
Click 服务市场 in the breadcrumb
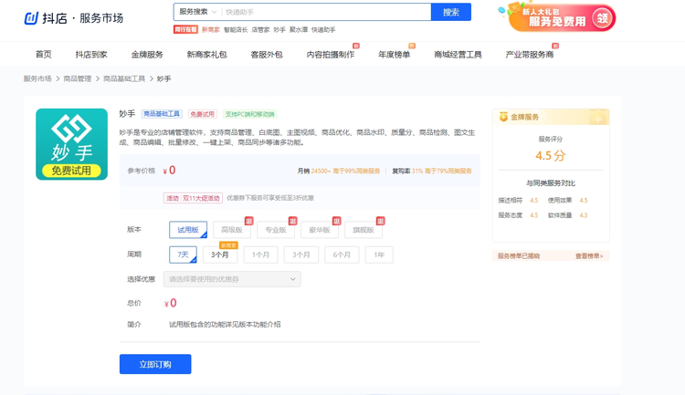(x=37, y=78)
